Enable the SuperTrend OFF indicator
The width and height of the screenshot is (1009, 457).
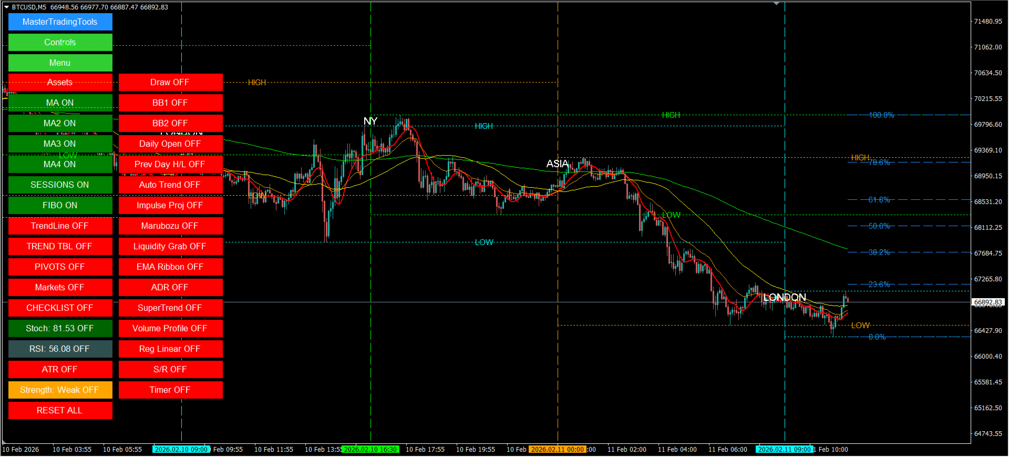[x=171, y=308]
